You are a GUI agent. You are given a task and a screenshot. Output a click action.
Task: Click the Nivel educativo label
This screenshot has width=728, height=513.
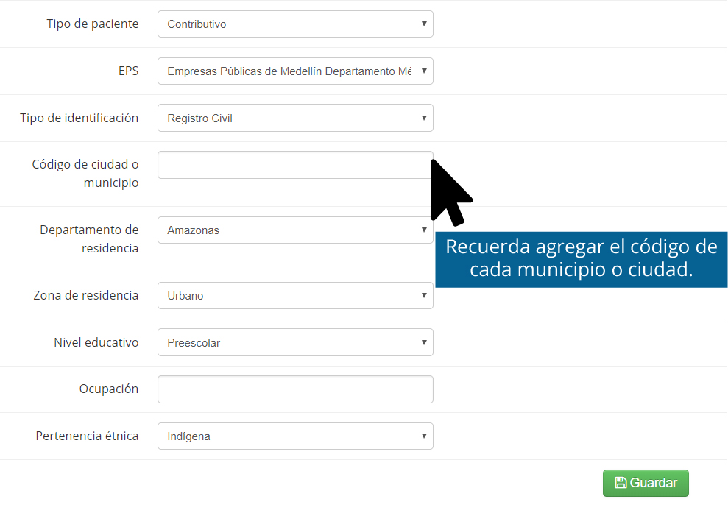click(x=96, y=342)
